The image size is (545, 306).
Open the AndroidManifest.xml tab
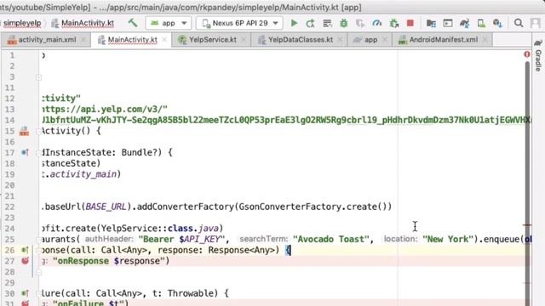point(443,40)
